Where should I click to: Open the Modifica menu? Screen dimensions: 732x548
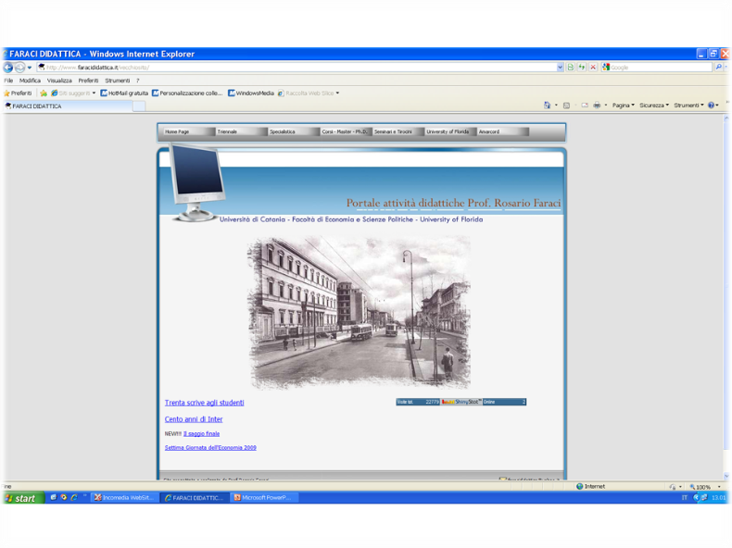point(30,81)
